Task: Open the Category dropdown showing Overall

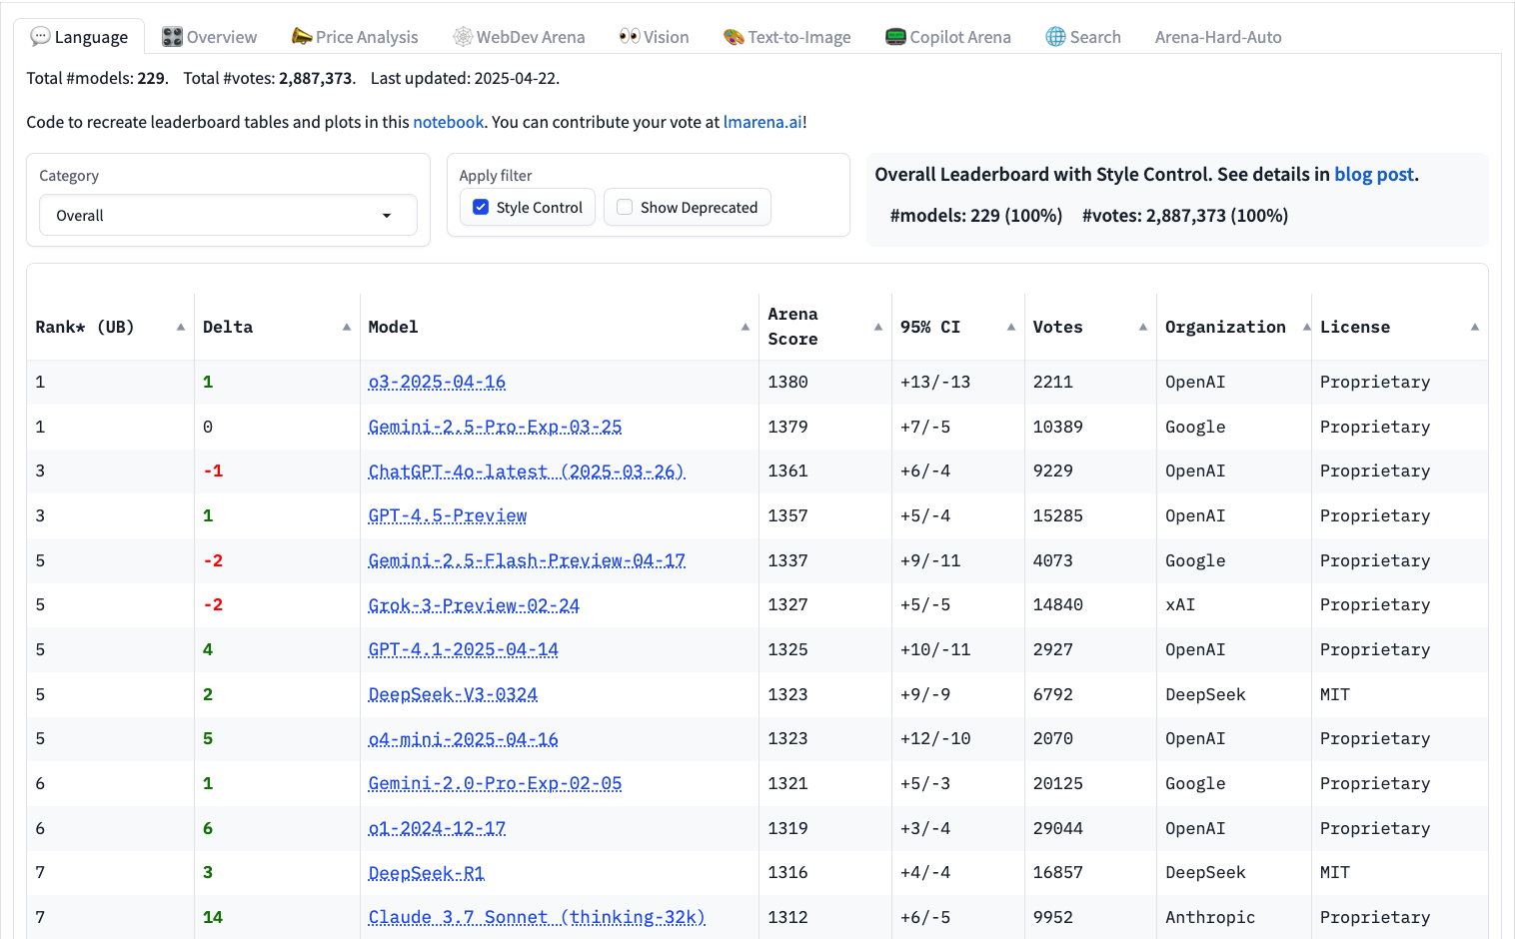Action: point(228,215)
